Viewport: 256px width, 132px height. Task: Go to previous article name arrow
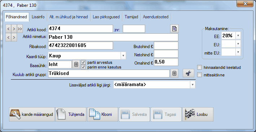(x=8, y=37)
